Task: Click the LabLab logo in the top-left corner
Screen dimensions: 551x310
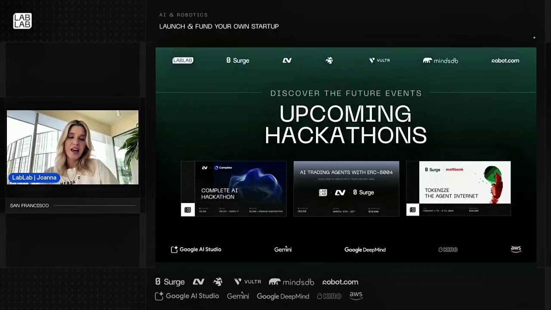Action: 22,21
